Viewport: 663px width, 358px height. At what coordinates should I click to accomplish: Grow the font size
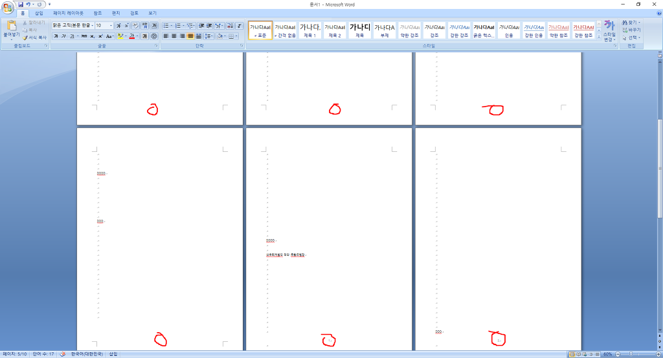coord(119,26)
